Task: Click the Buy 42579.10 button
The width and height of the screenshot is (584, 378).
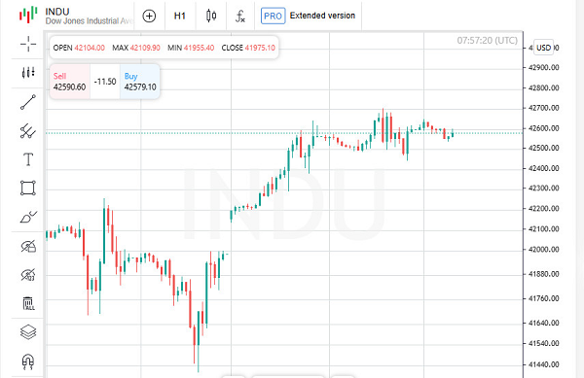Action: click(x=140, y=82)
